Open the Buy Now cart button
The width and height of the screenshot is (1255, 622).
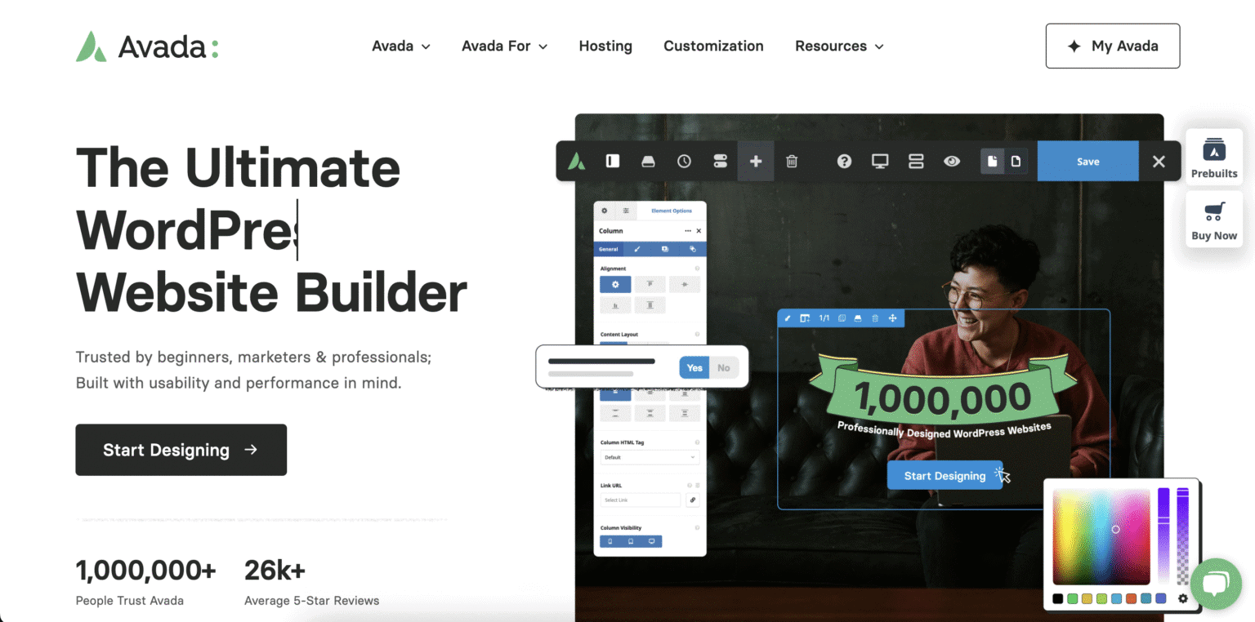pyautogui.click(x=1214, y=220)
